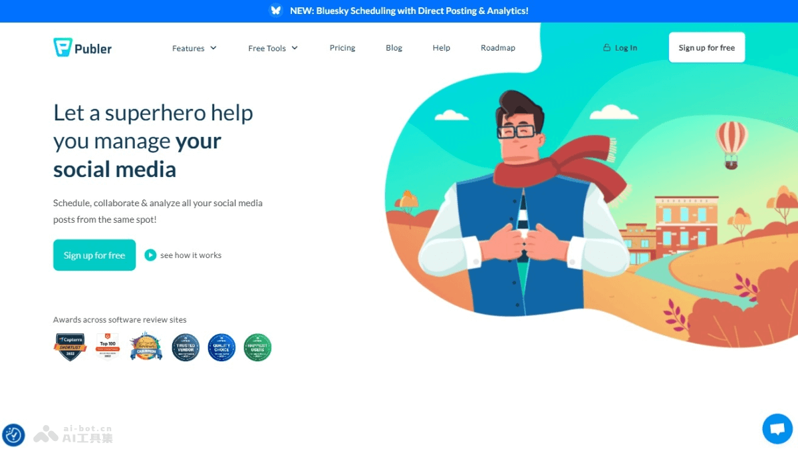The height and width of the screenshot is (449, 798).
Task: Click the Log In link
Action: point(625,47)
